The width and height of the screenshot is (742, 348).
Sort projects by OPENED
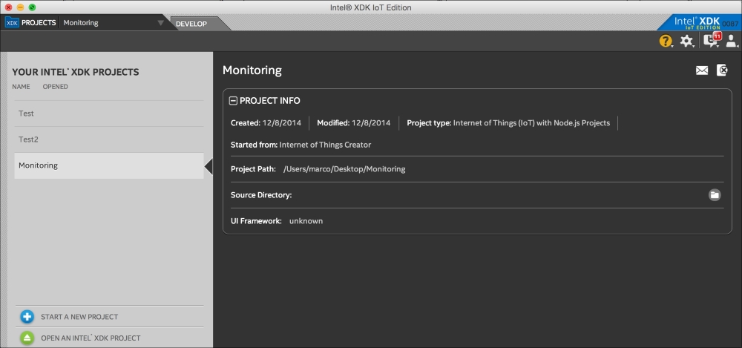(x=56, y=87)
